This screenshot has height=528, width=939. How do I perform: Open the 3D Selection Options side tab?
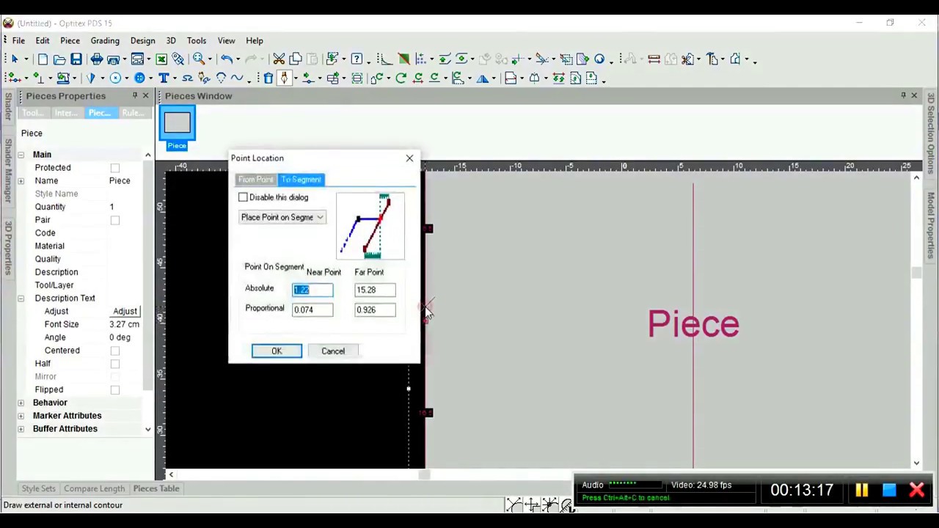pos(930,133)
